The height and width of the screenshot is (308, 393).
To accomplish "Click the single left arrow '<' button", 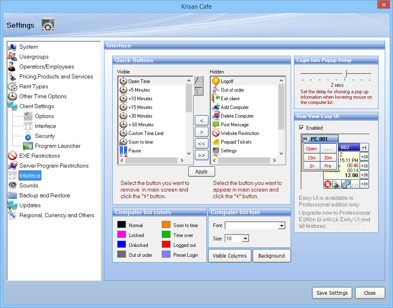I will coord(201,121).
